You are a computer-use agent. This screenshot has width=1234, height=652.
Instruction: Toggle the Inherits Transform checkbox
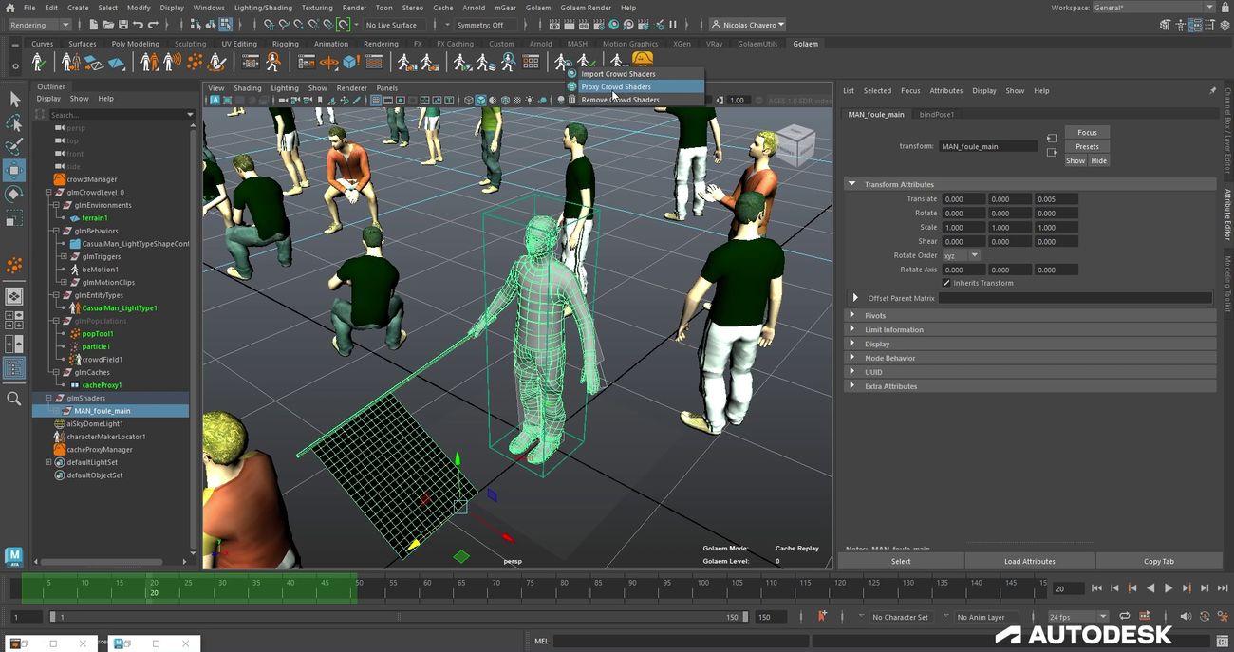[946, 283]
